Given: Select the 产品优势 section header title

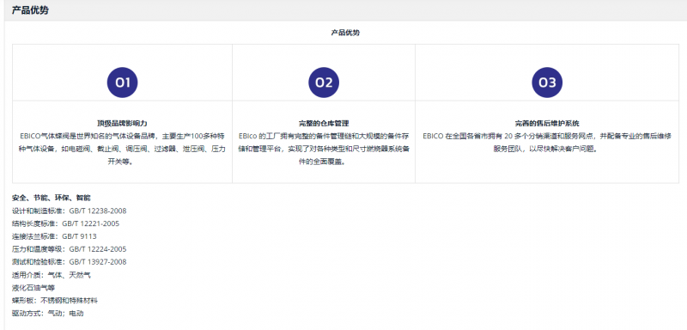Looking at the screenshot, I should pos(30,10).
